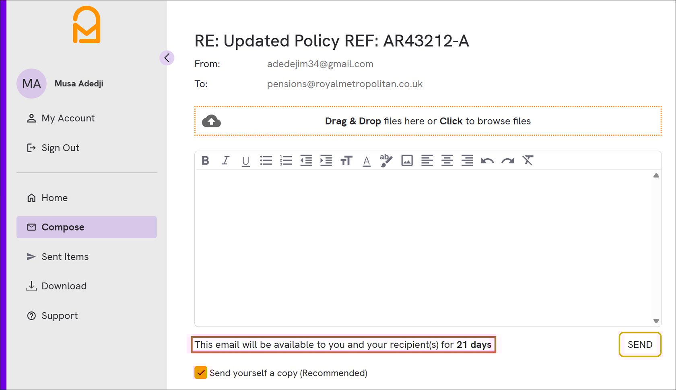
Task: Highlight text with the ab brush tool
Action: tap(385, 160)
